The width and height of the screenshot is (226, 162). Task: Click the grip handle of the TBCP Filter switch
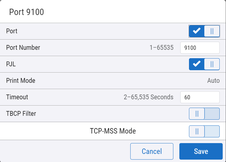point(197,114)
